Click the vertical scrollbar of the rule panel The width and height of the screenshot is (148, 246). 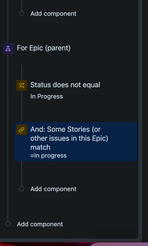tap(140, 119)
